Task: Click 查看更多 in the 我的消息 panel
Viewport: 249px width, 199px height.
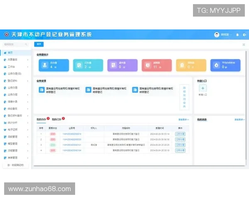Action: pos(240,120)
